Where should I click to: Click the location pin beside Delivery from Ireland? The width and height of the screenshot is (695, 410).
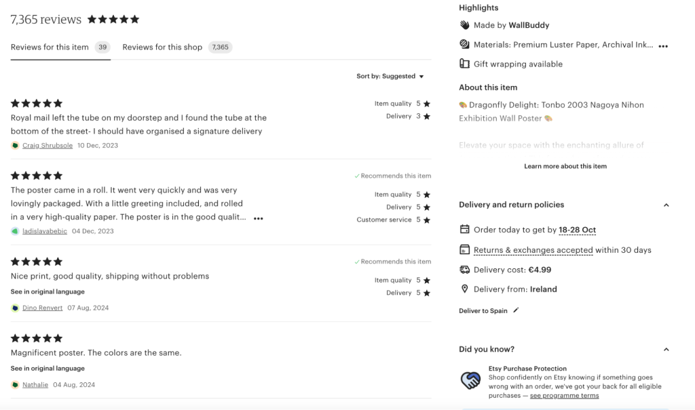464,289
